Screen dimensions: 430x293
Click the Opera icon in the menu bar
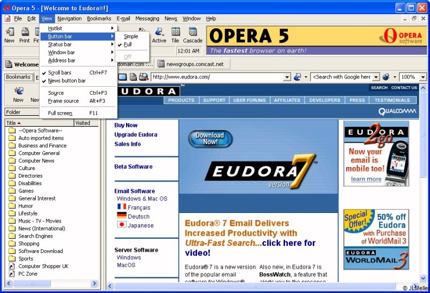tap(8, 18)
